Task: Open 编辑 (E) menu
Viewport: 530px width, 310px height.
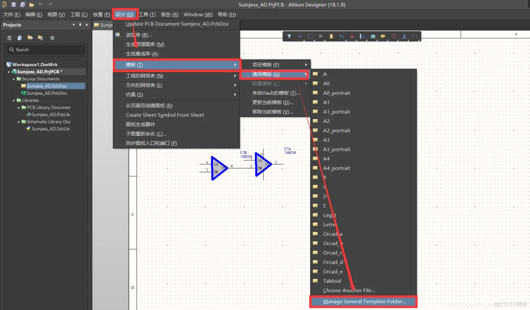Action: [x=34, y=14]
